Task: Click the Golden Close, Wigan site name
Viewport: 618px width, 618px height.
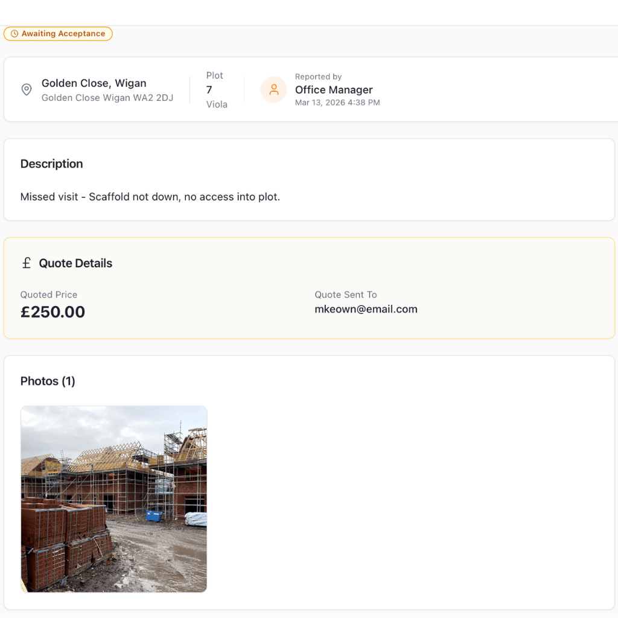Action: pyautogui.click(x=94, y=83)
